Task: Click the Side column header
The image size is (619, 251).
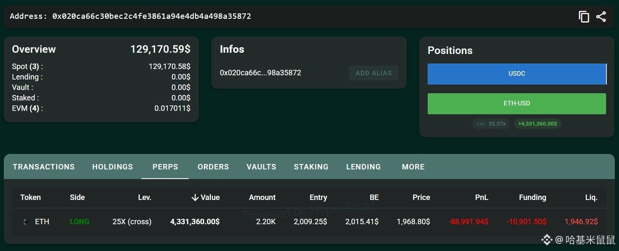Action: pyautogui.click(x=77, y=197)
